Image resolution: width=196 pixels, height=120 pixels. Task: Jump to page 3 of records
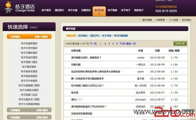point(109,43)
